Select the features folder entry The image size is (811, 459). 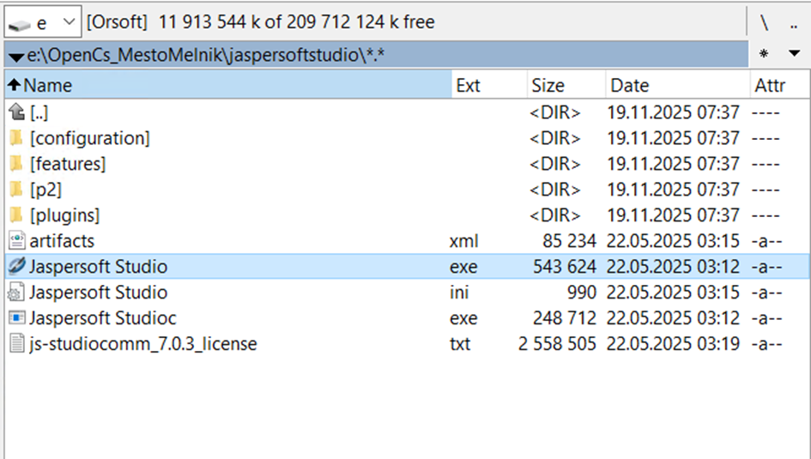pyautogui.click(x=68, y=164)
